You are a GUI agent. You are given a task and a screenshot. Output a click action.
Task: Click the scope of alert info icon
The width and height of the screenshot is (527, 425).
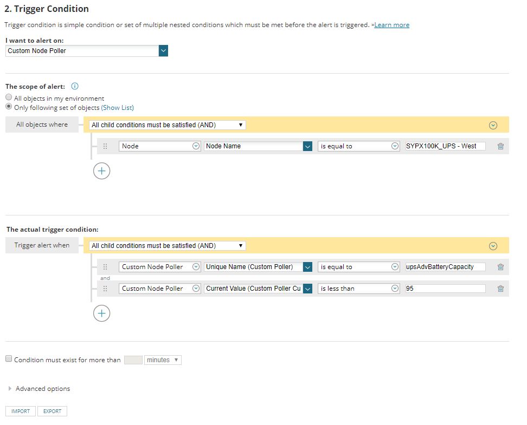pyautogui.click(x=75, y=86)
